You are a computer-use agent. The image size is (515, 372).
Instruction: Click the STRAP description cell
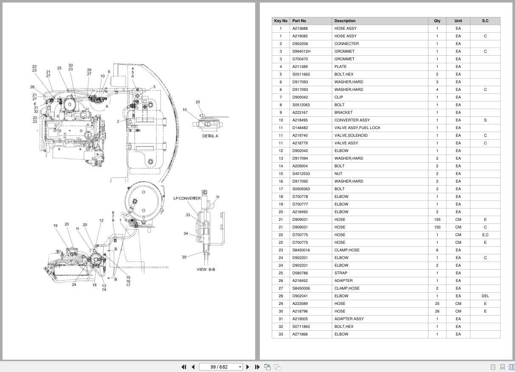(380, 273)
